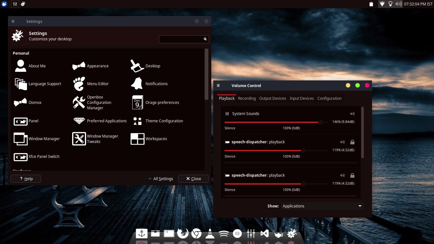Open the Show Applications dropdown
This screenshot has height=244, width=434.
click(x=322, y=206)
